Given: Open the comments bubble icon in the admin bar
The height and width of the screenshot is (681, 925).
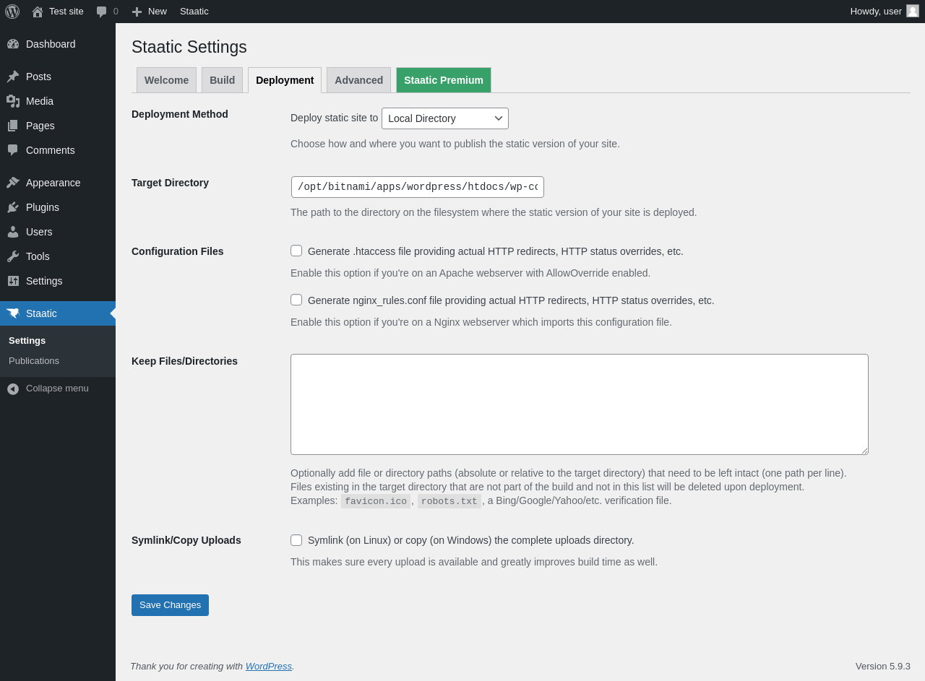Looking at the screenshot, I should 101,12.
